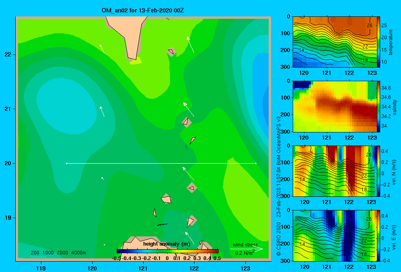Click the vertical 'temperature' axis label
The width and height of the screenshot is (401, 272).
(x=391, y=42)
